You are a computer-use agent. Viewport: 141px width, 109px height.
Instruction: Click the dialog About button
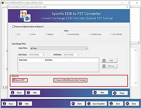[x=17, y=92]
